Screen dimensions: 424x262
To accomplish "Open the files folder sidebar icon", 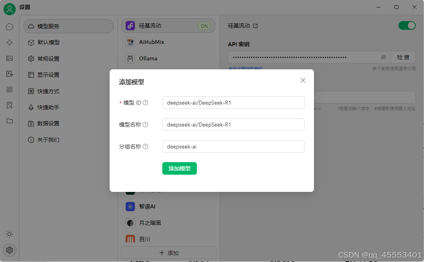I will point(9,121).
